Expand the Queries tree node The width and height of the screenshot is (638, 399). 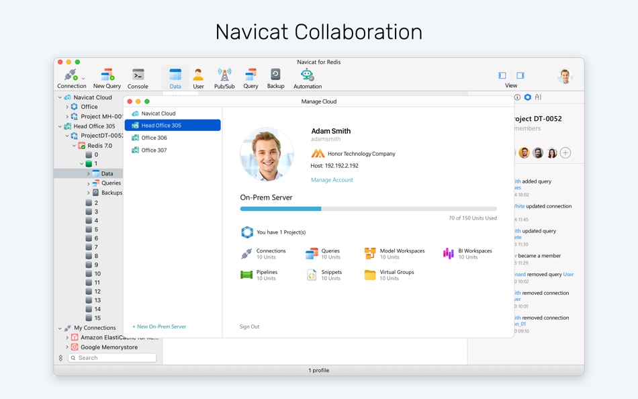click(x=88, y=183)
